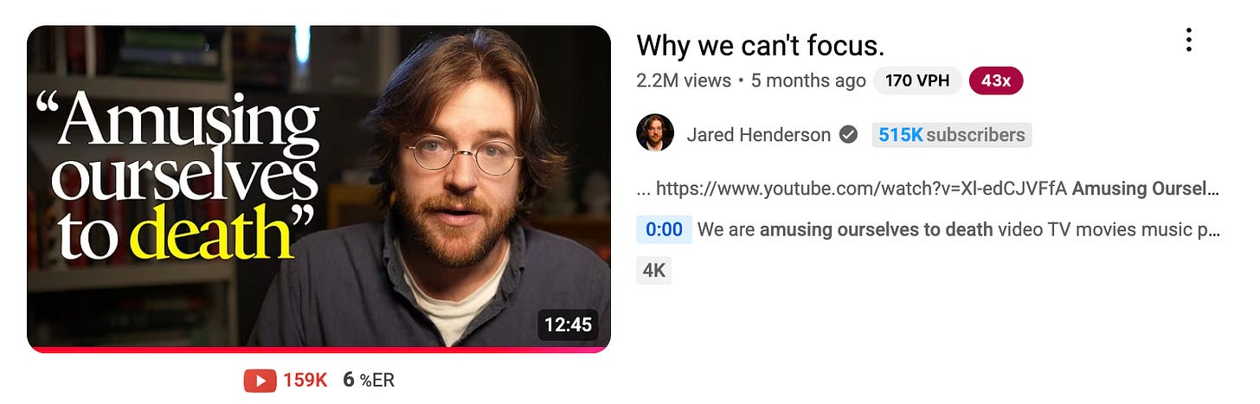Click the 12:45 duration label on thumbnail
Screen dimensions: 1260x404
pos(568,324)
